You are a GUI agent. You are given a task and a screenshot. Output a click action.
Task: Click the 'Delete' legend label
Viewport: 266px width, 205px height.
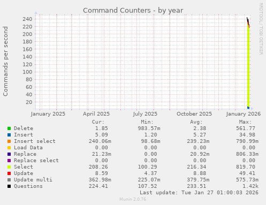point(24,128)
